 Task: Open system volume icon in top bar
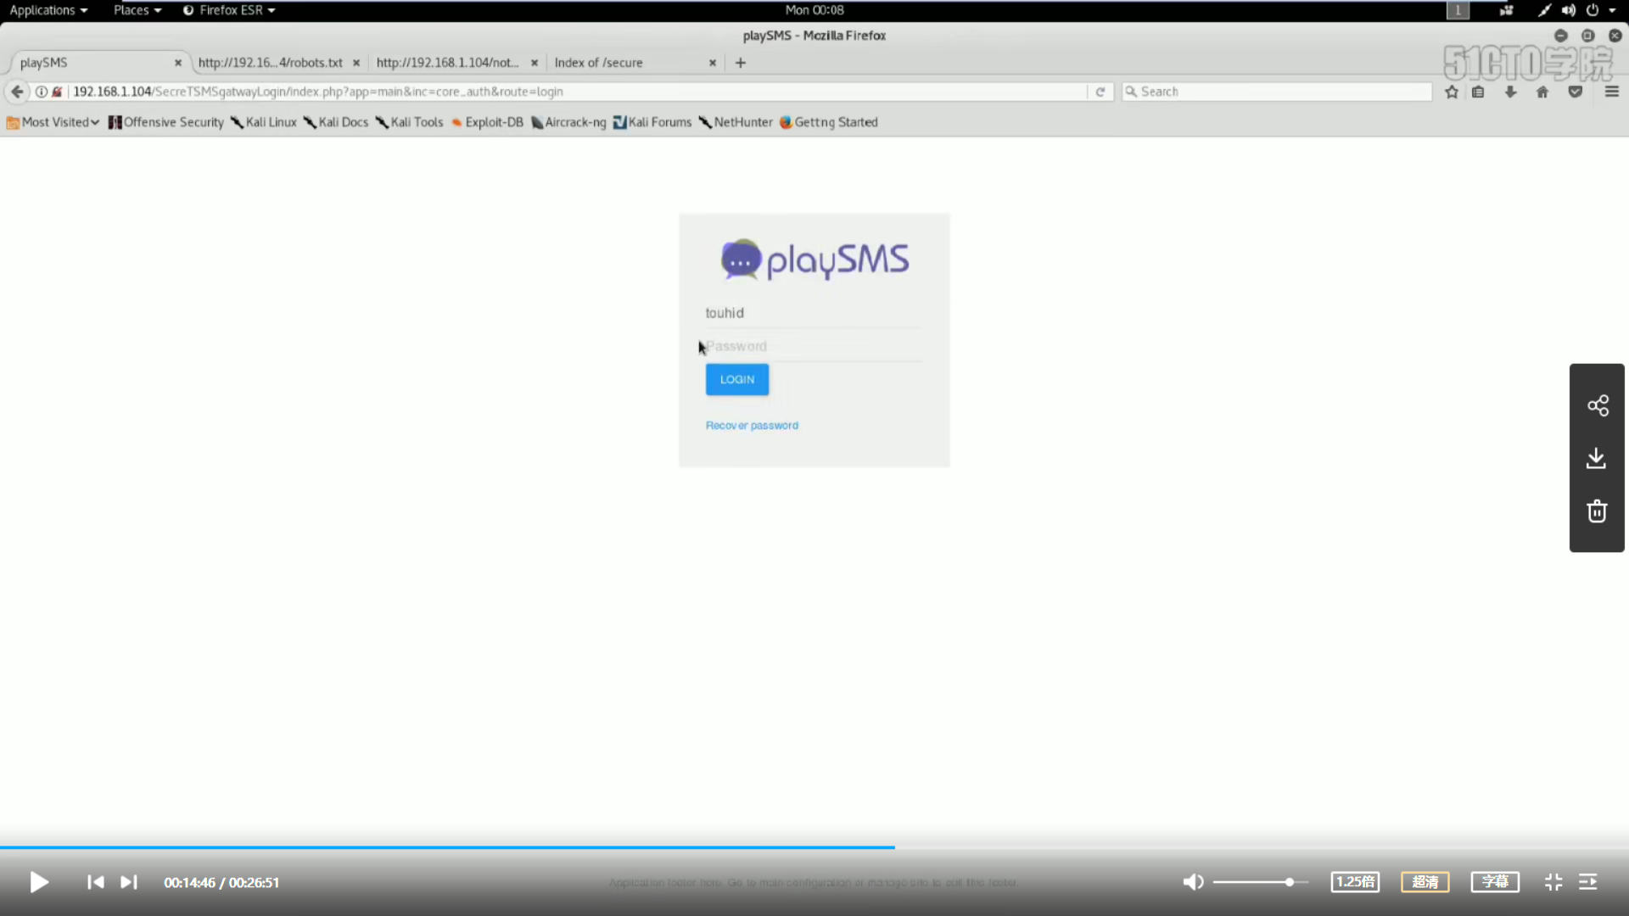tap(1568, 10)
